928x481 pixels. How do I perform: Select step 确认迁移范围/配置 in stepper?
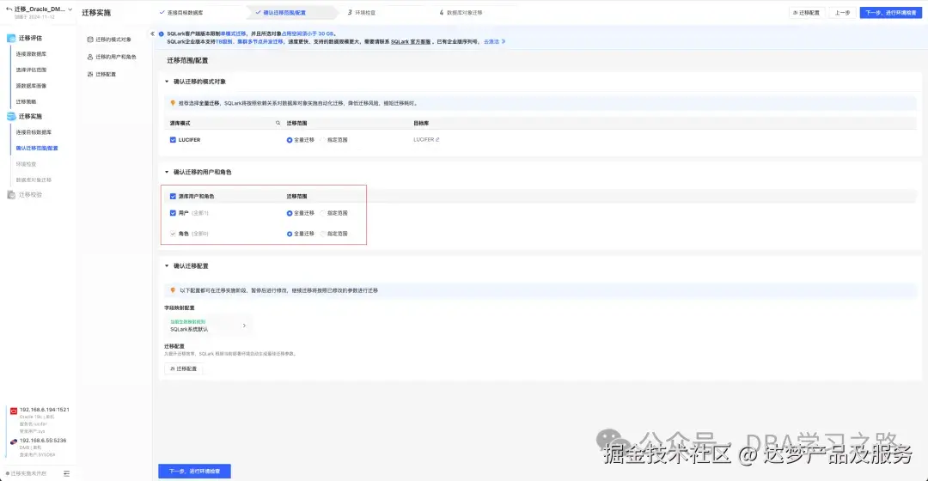point(280,12)
